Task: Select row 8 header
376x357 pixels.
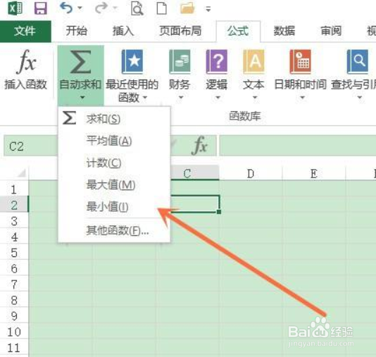Action: click(14, 300)
